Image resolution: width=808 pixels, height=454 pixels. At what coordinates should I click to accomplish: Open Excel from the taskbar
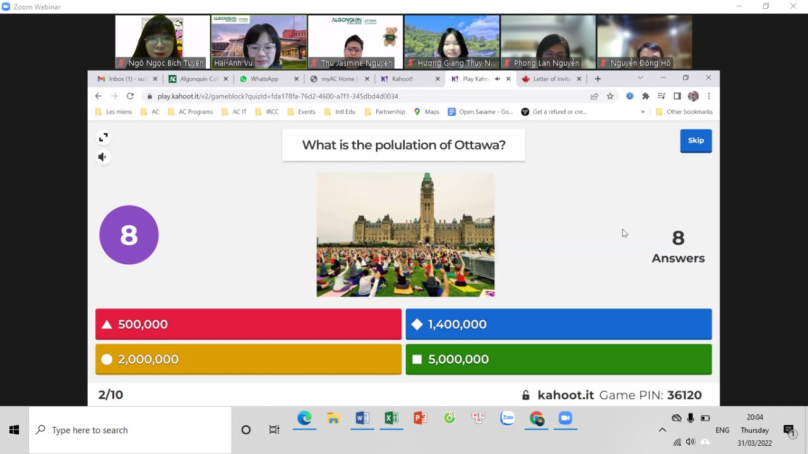click(391, 419)
